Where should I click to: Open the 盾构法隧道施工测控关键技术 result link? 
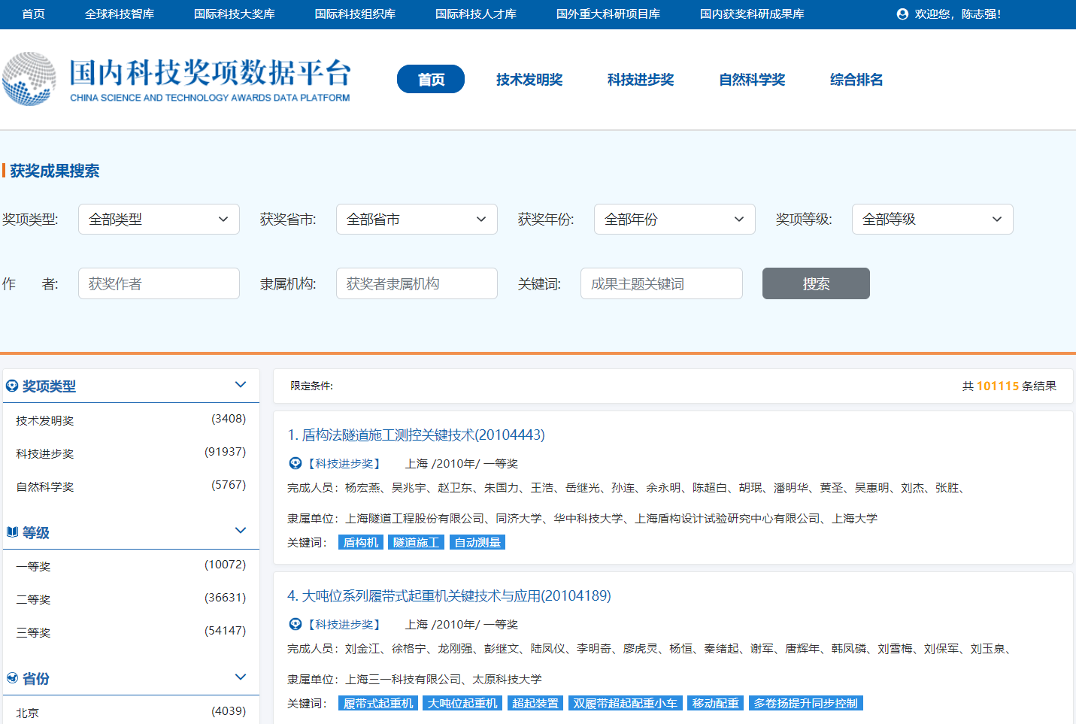[x=416, y=435]
